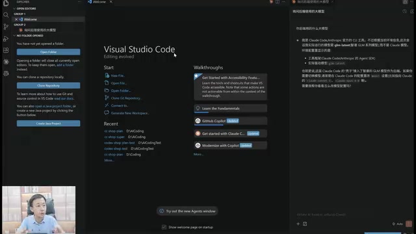
Task: Open editor More Actions ellipsis beside split icon
Action: pos(283,2)
